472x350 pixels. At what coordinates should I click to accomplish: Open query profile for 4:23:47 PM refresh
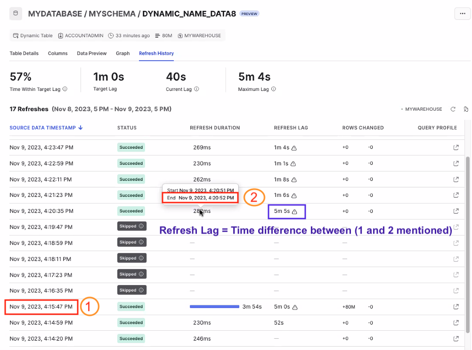click(x=456, y=147)
